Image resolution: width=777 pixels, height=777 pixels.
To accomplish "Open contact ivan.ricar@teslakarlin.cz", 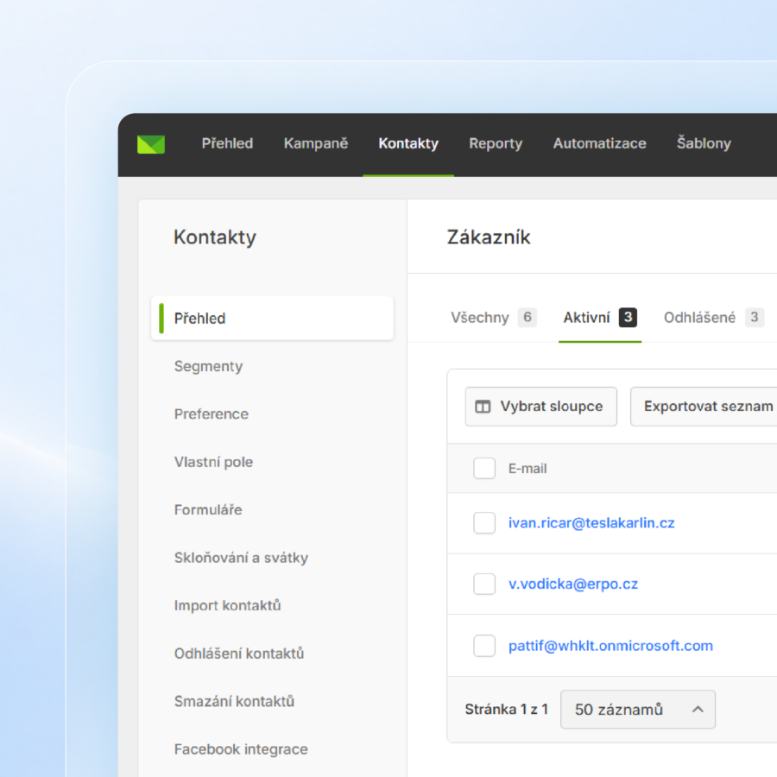I will (591, 523).
